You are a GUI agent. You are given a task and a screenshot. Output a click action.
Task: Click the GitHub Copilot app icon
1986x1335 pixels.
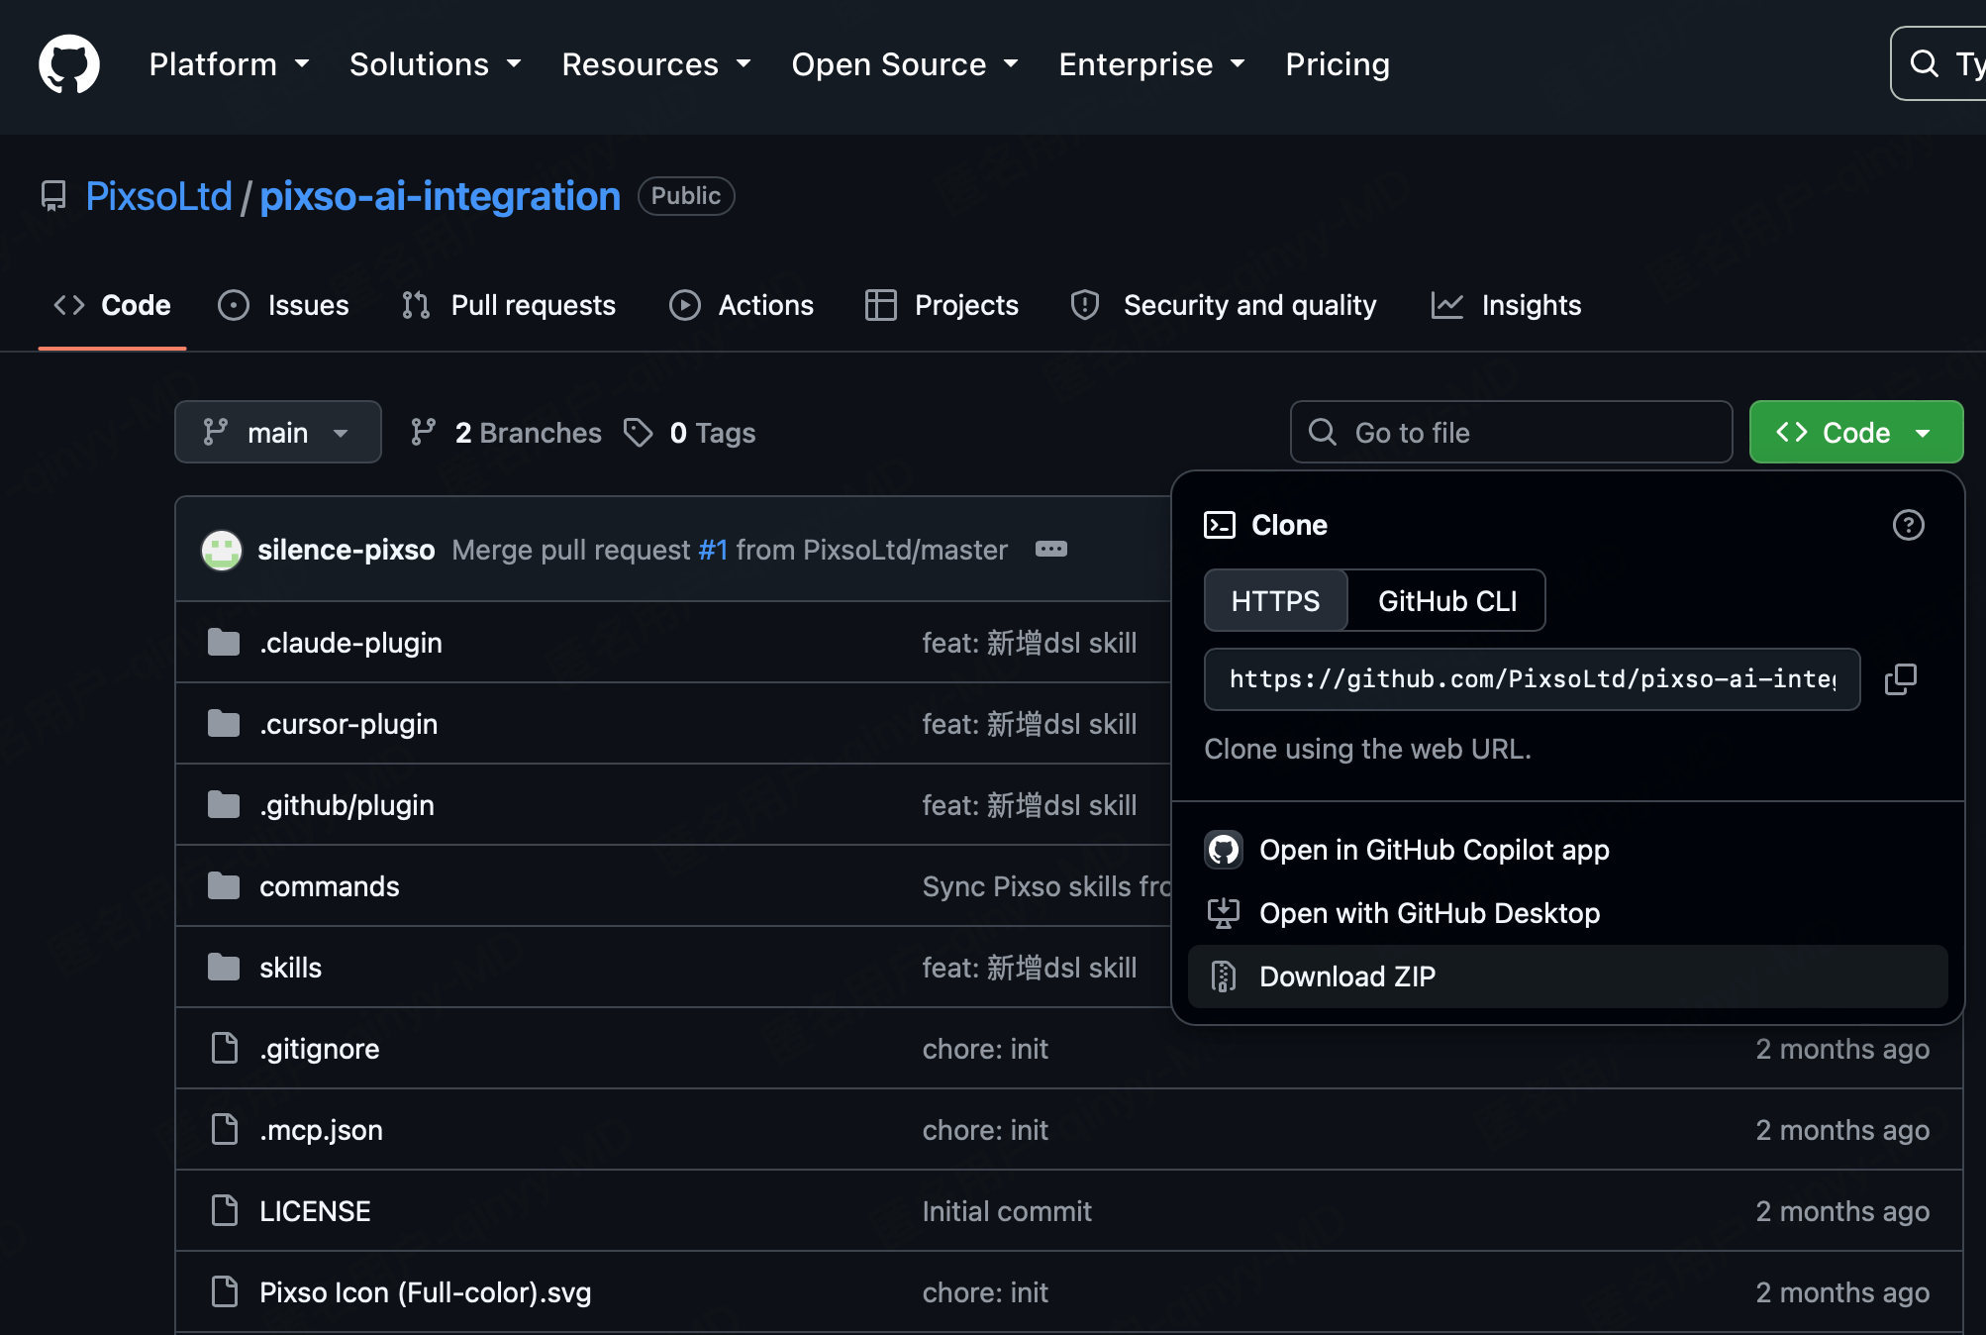click(x=1224, y=850)
